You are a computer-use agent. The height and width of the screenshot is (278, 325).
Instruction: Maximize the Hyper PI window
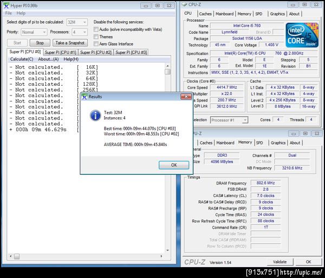coord(158,5)
